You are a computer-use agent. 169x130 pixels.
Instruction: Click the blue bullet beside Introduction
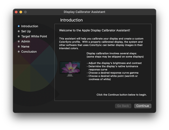[x=19, y=26]
